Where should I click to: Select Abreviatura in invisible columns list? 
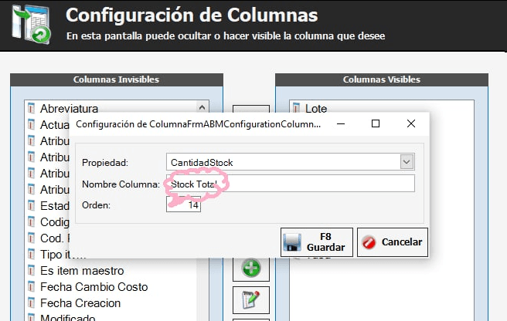point(69,109)
